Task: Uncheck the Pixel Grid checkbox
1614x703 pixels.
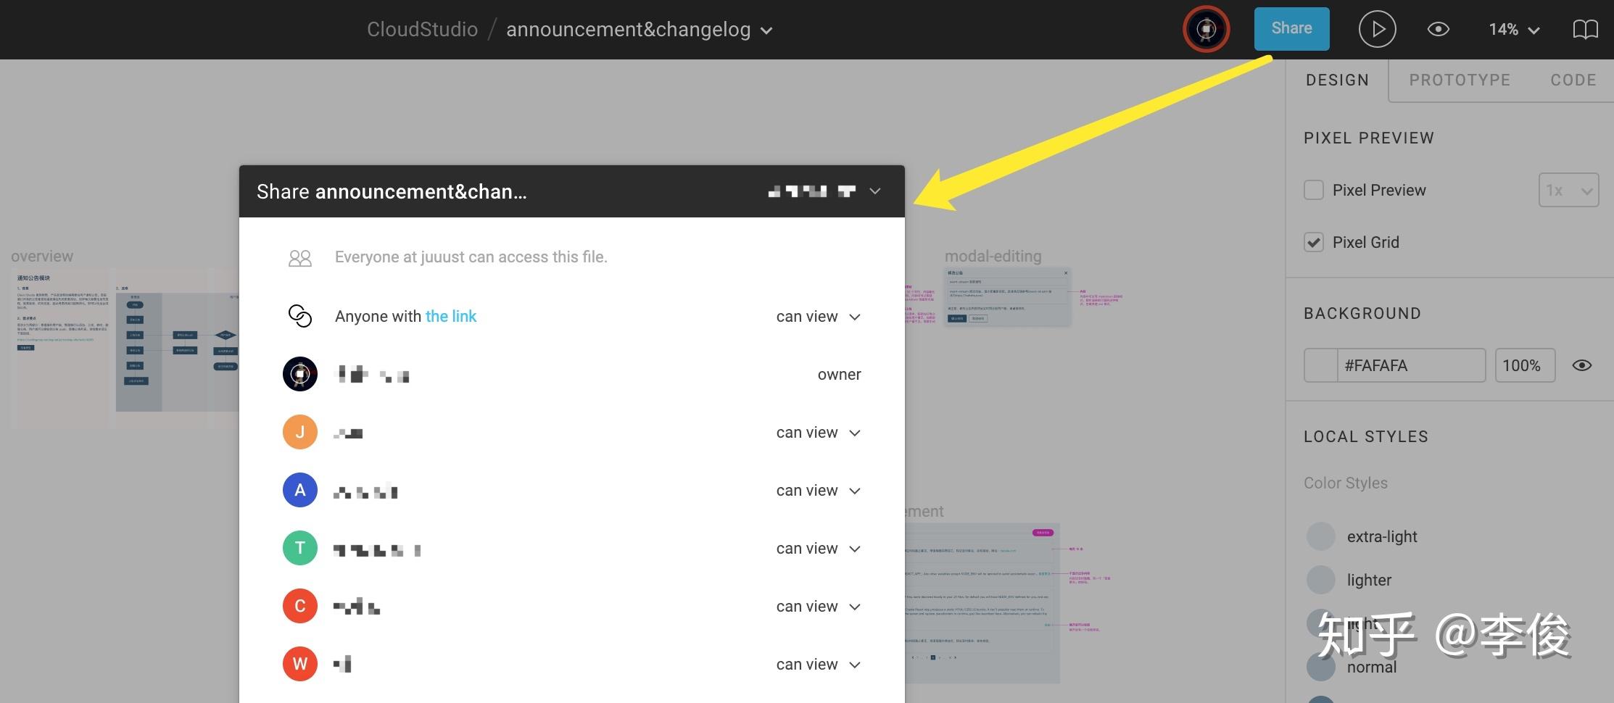Action: (1314, 242)
